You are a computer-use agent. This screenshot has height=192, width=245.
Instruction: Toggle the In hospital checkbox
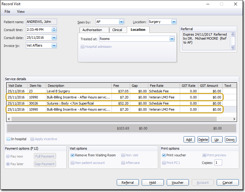9,139
